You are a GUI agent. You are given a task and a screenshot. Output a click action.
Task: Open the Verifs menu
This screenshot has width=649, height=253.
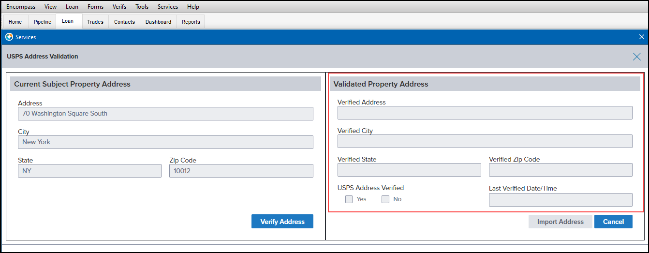click(119, 7)
